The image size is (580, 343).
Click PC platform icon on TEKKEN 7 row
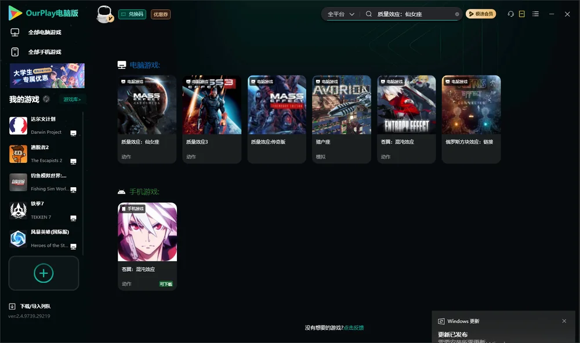(73, 218)
